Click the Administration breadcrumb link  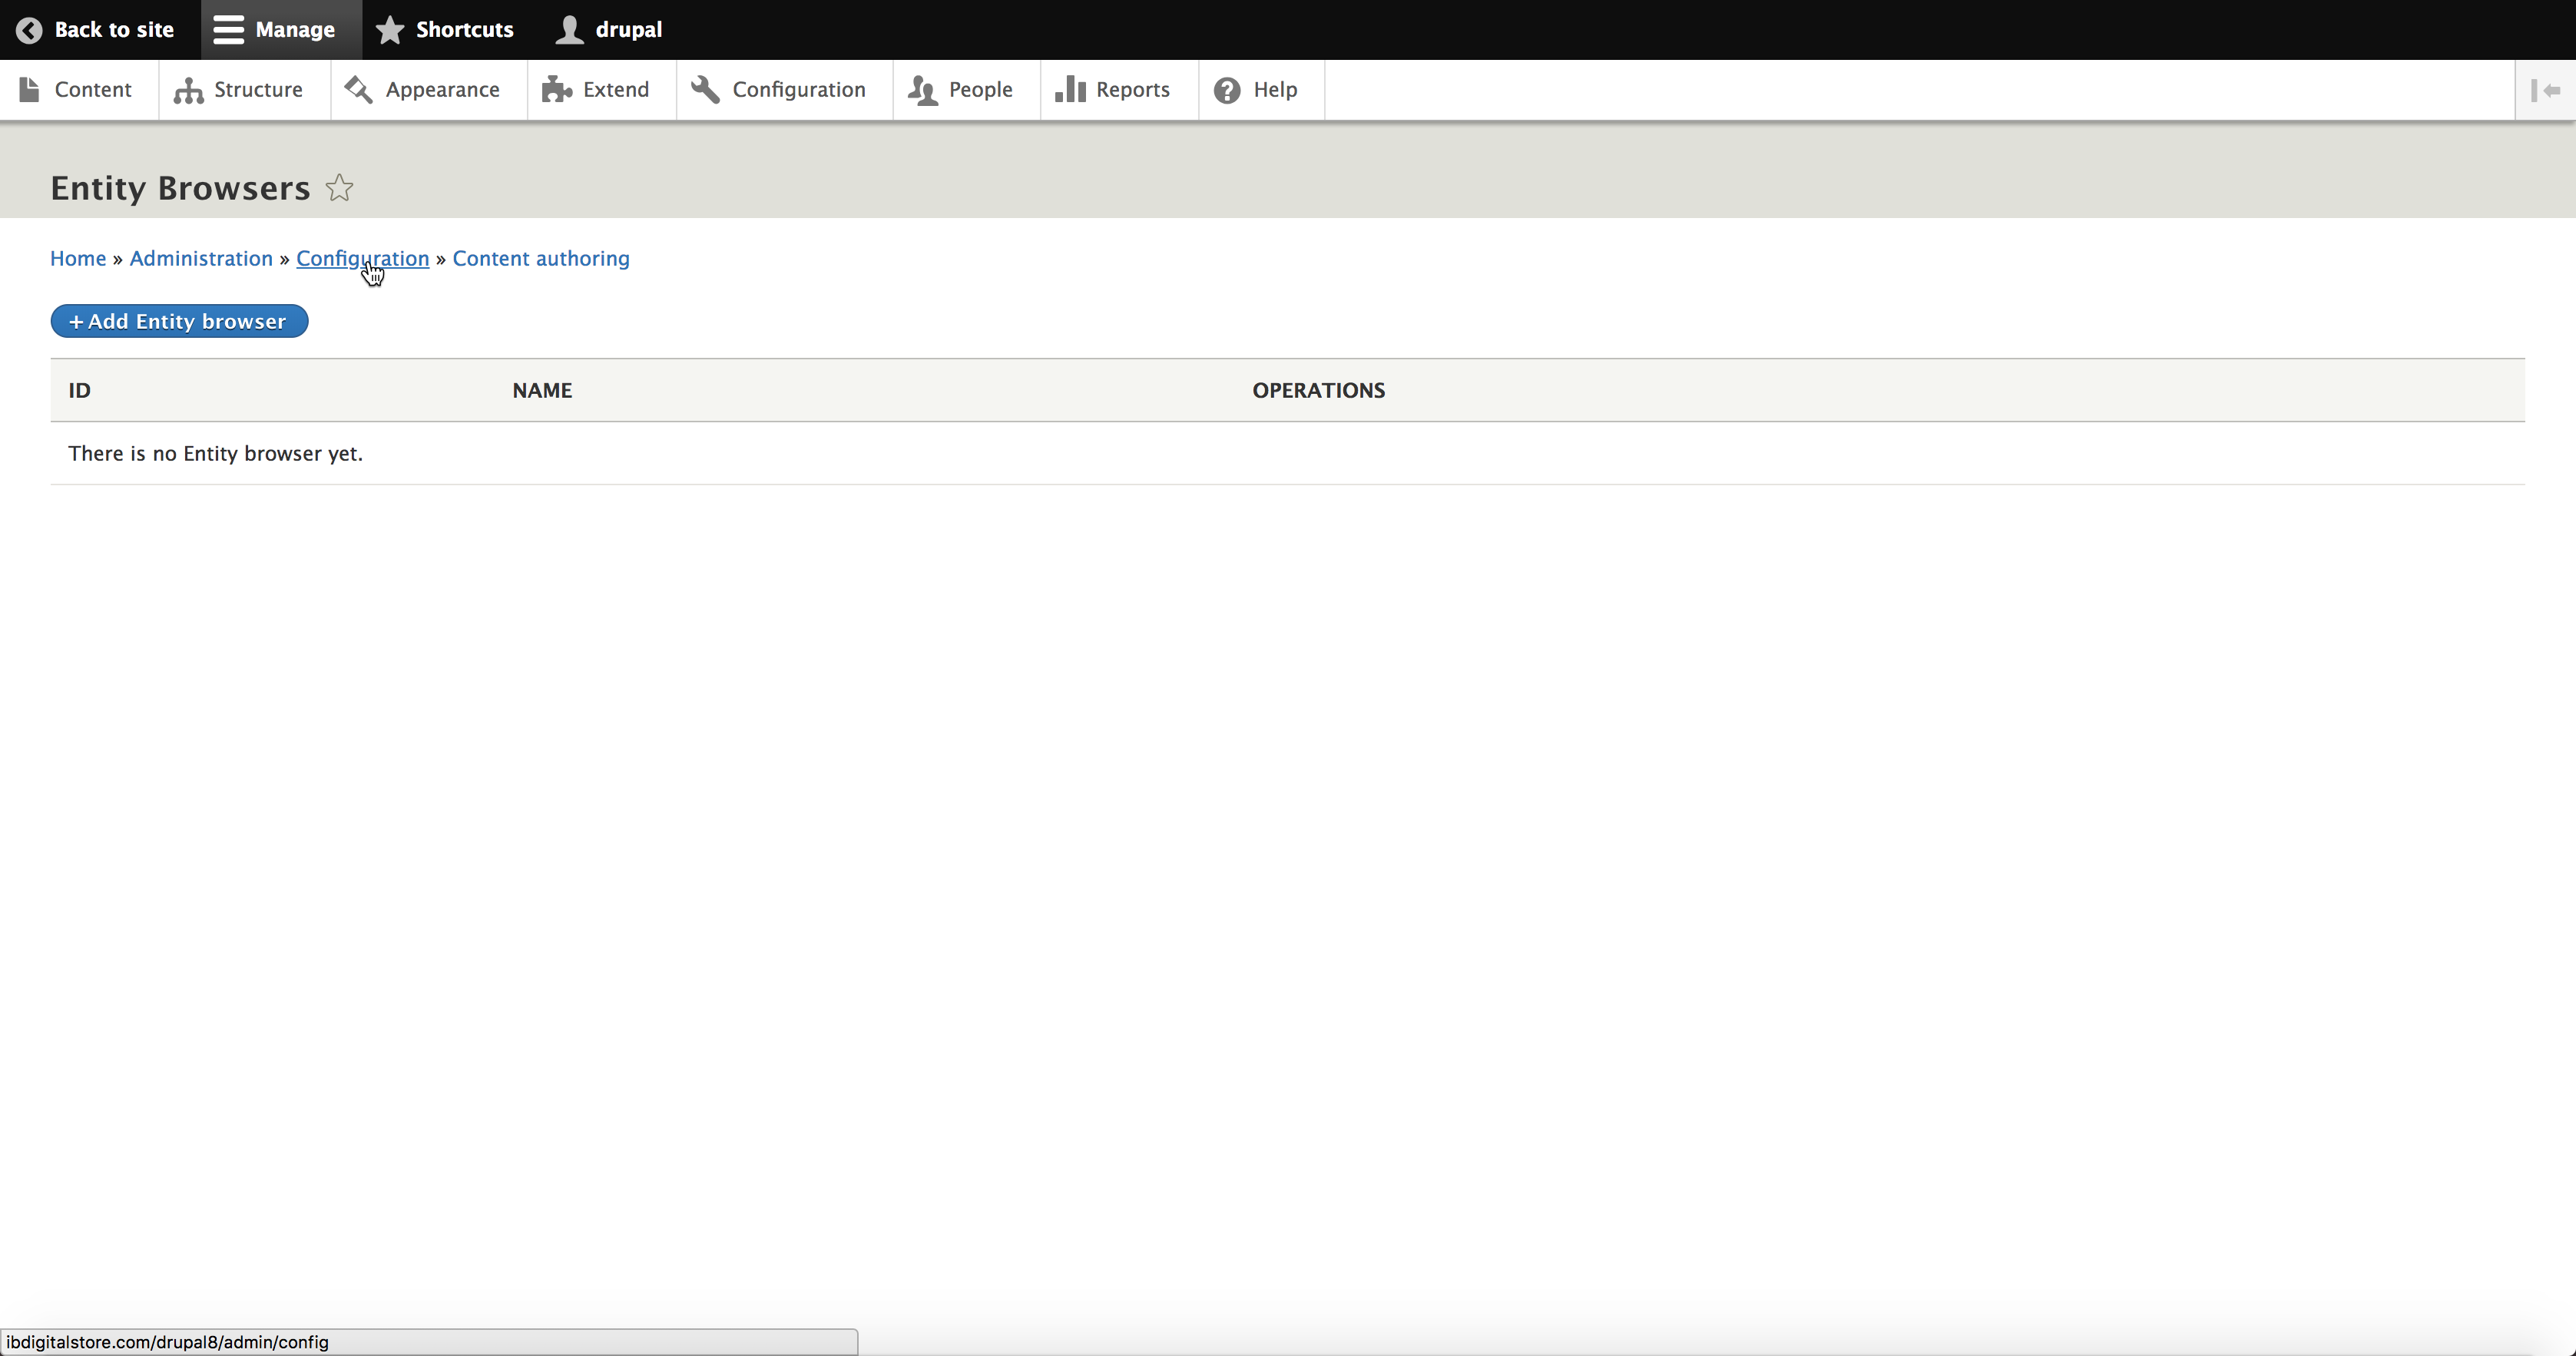pos(201,258)
